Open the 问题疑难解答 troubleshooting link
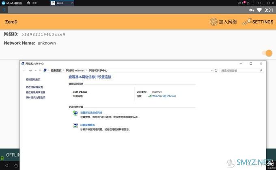Image resolution: width=276 pixels, height=170 pixels. pos(87,125)
